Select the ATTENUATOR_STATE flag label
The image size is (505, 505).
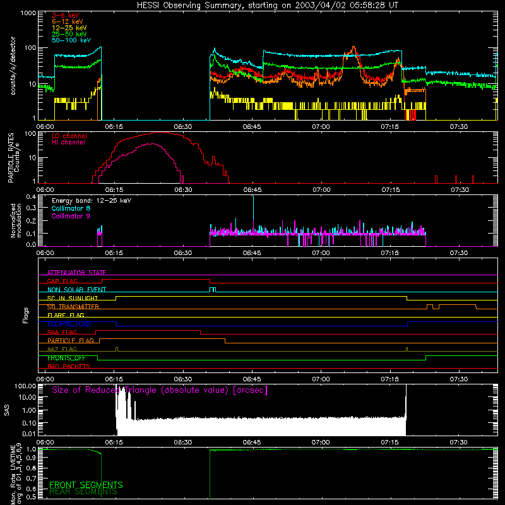pyautogui.click(x=76, y=273)
